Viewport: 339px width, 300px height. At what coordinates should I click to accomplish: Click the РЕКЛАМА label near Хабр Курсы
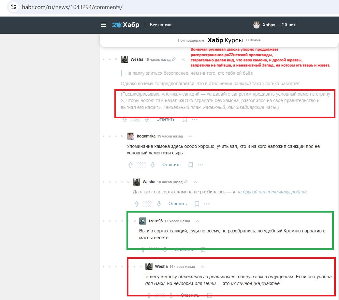[253, 40]
